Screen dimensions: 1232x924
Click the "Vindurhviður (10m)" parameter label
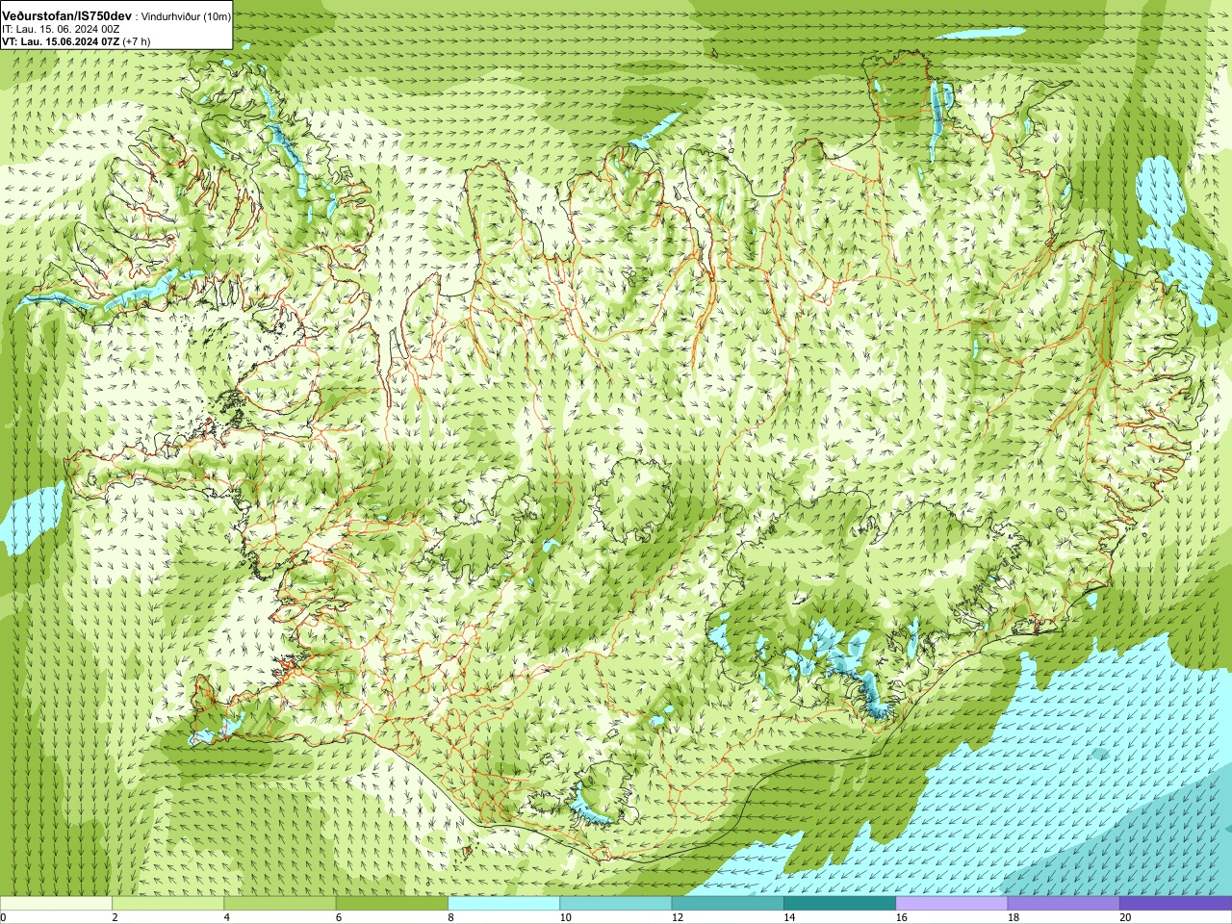point(186,17)
